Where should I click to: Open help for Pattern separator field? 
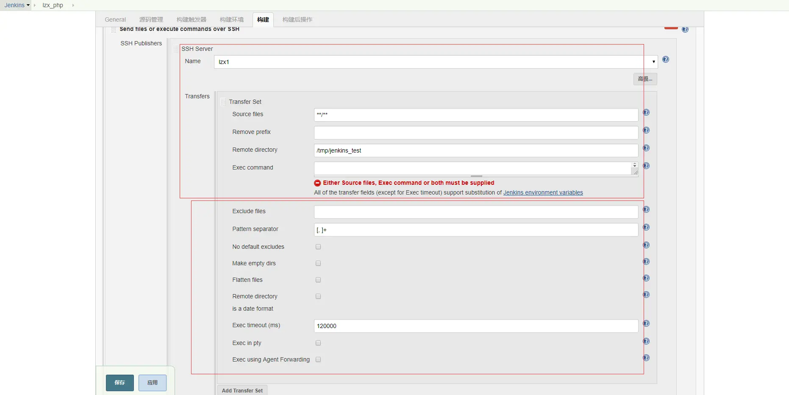coord(646,227)
